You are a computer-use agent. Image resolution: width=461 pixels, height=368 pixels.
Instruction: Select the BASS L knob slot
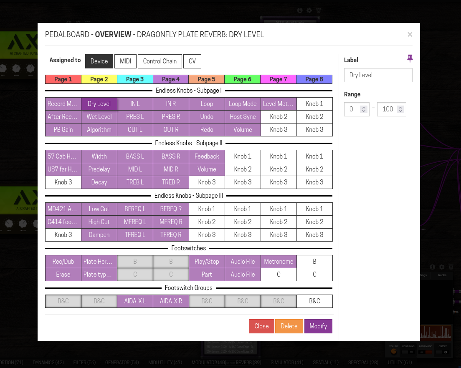click(x=135, y=156)
